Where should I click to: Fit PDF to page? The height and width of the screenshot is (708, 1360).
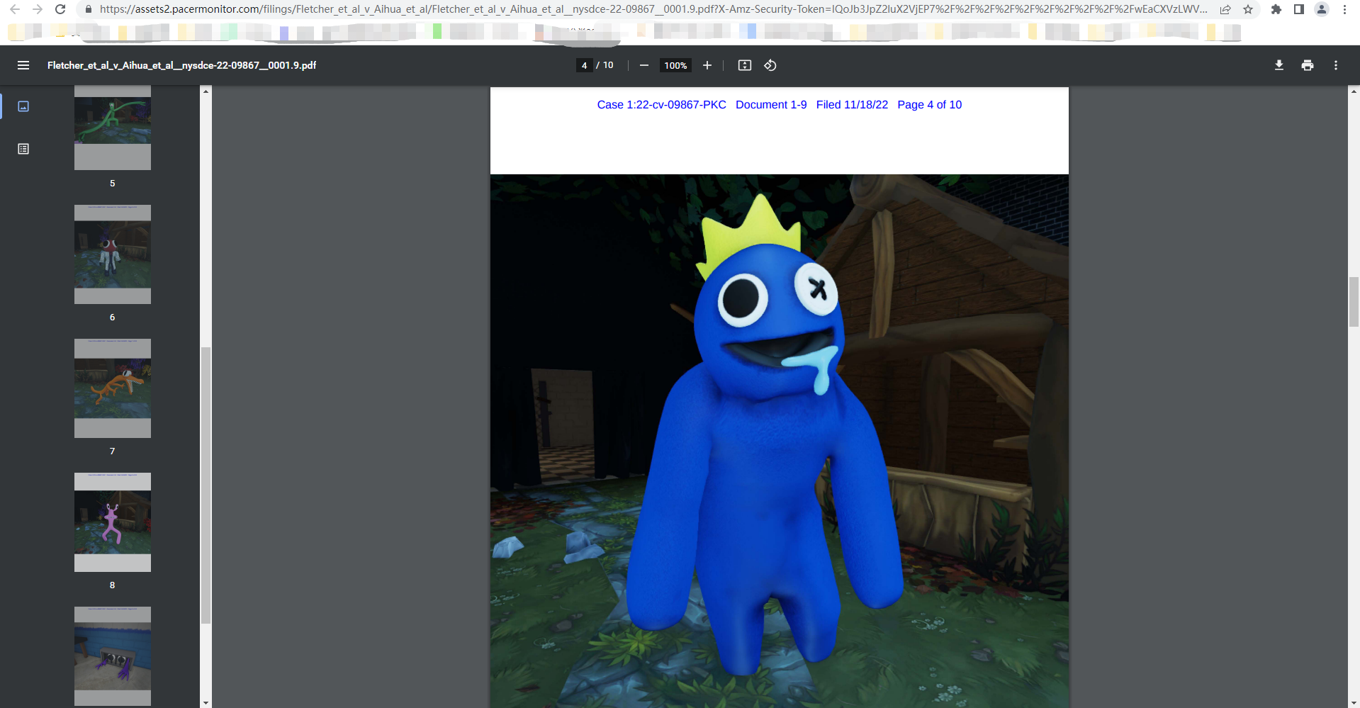click(x=745, y=65)
